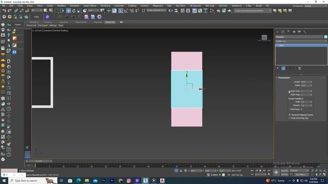Click the viewport Front label
The height and width of the screenshot is (184, 328).
point(38,31)
